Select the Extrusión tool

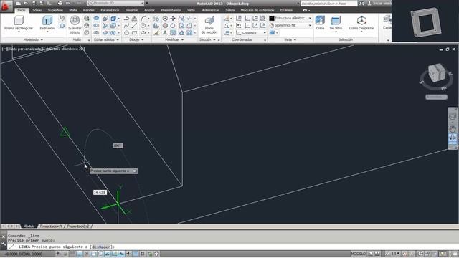coord(47,23)
